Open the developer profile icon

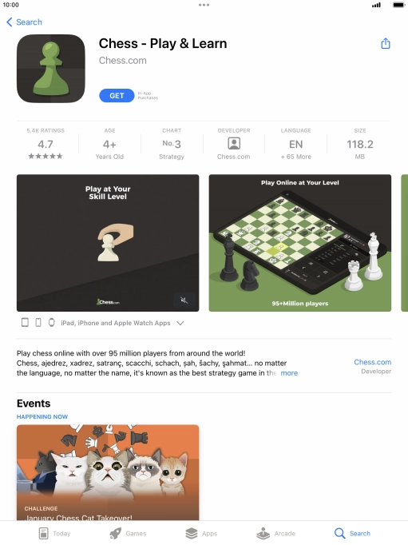[234, 144]
